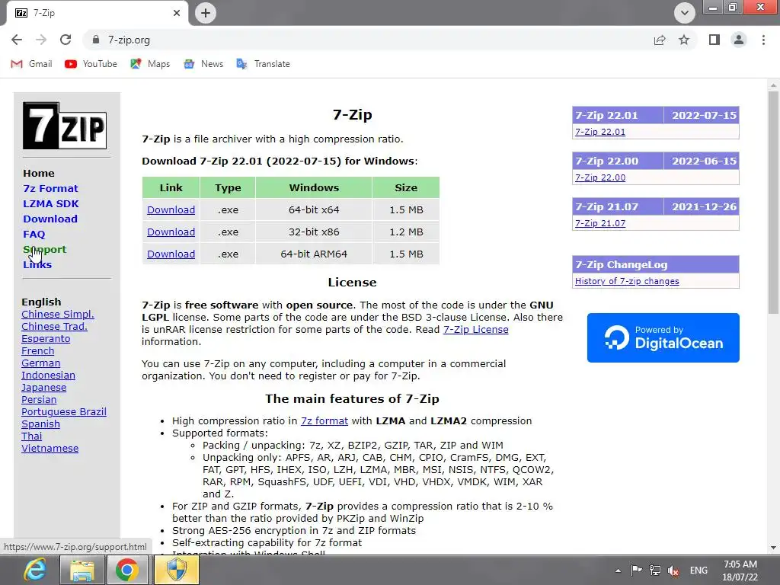Click the Chrome taskbar icon
780x585 pixels.
pyautogui.click(x=127, y=570)
